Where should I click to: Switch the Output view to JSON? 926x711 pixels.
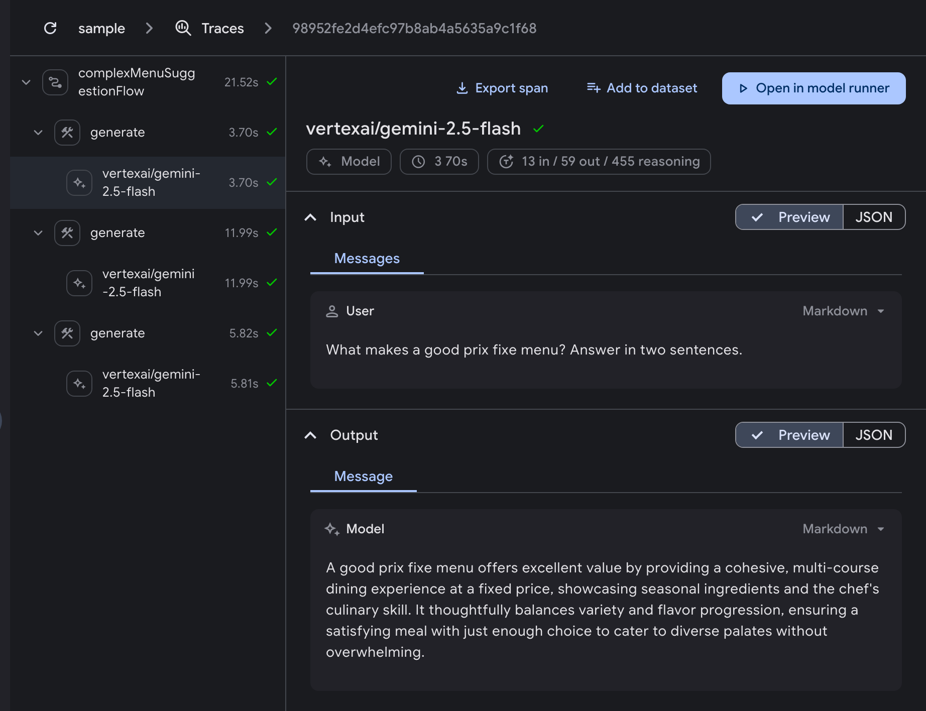click(874, 435)
